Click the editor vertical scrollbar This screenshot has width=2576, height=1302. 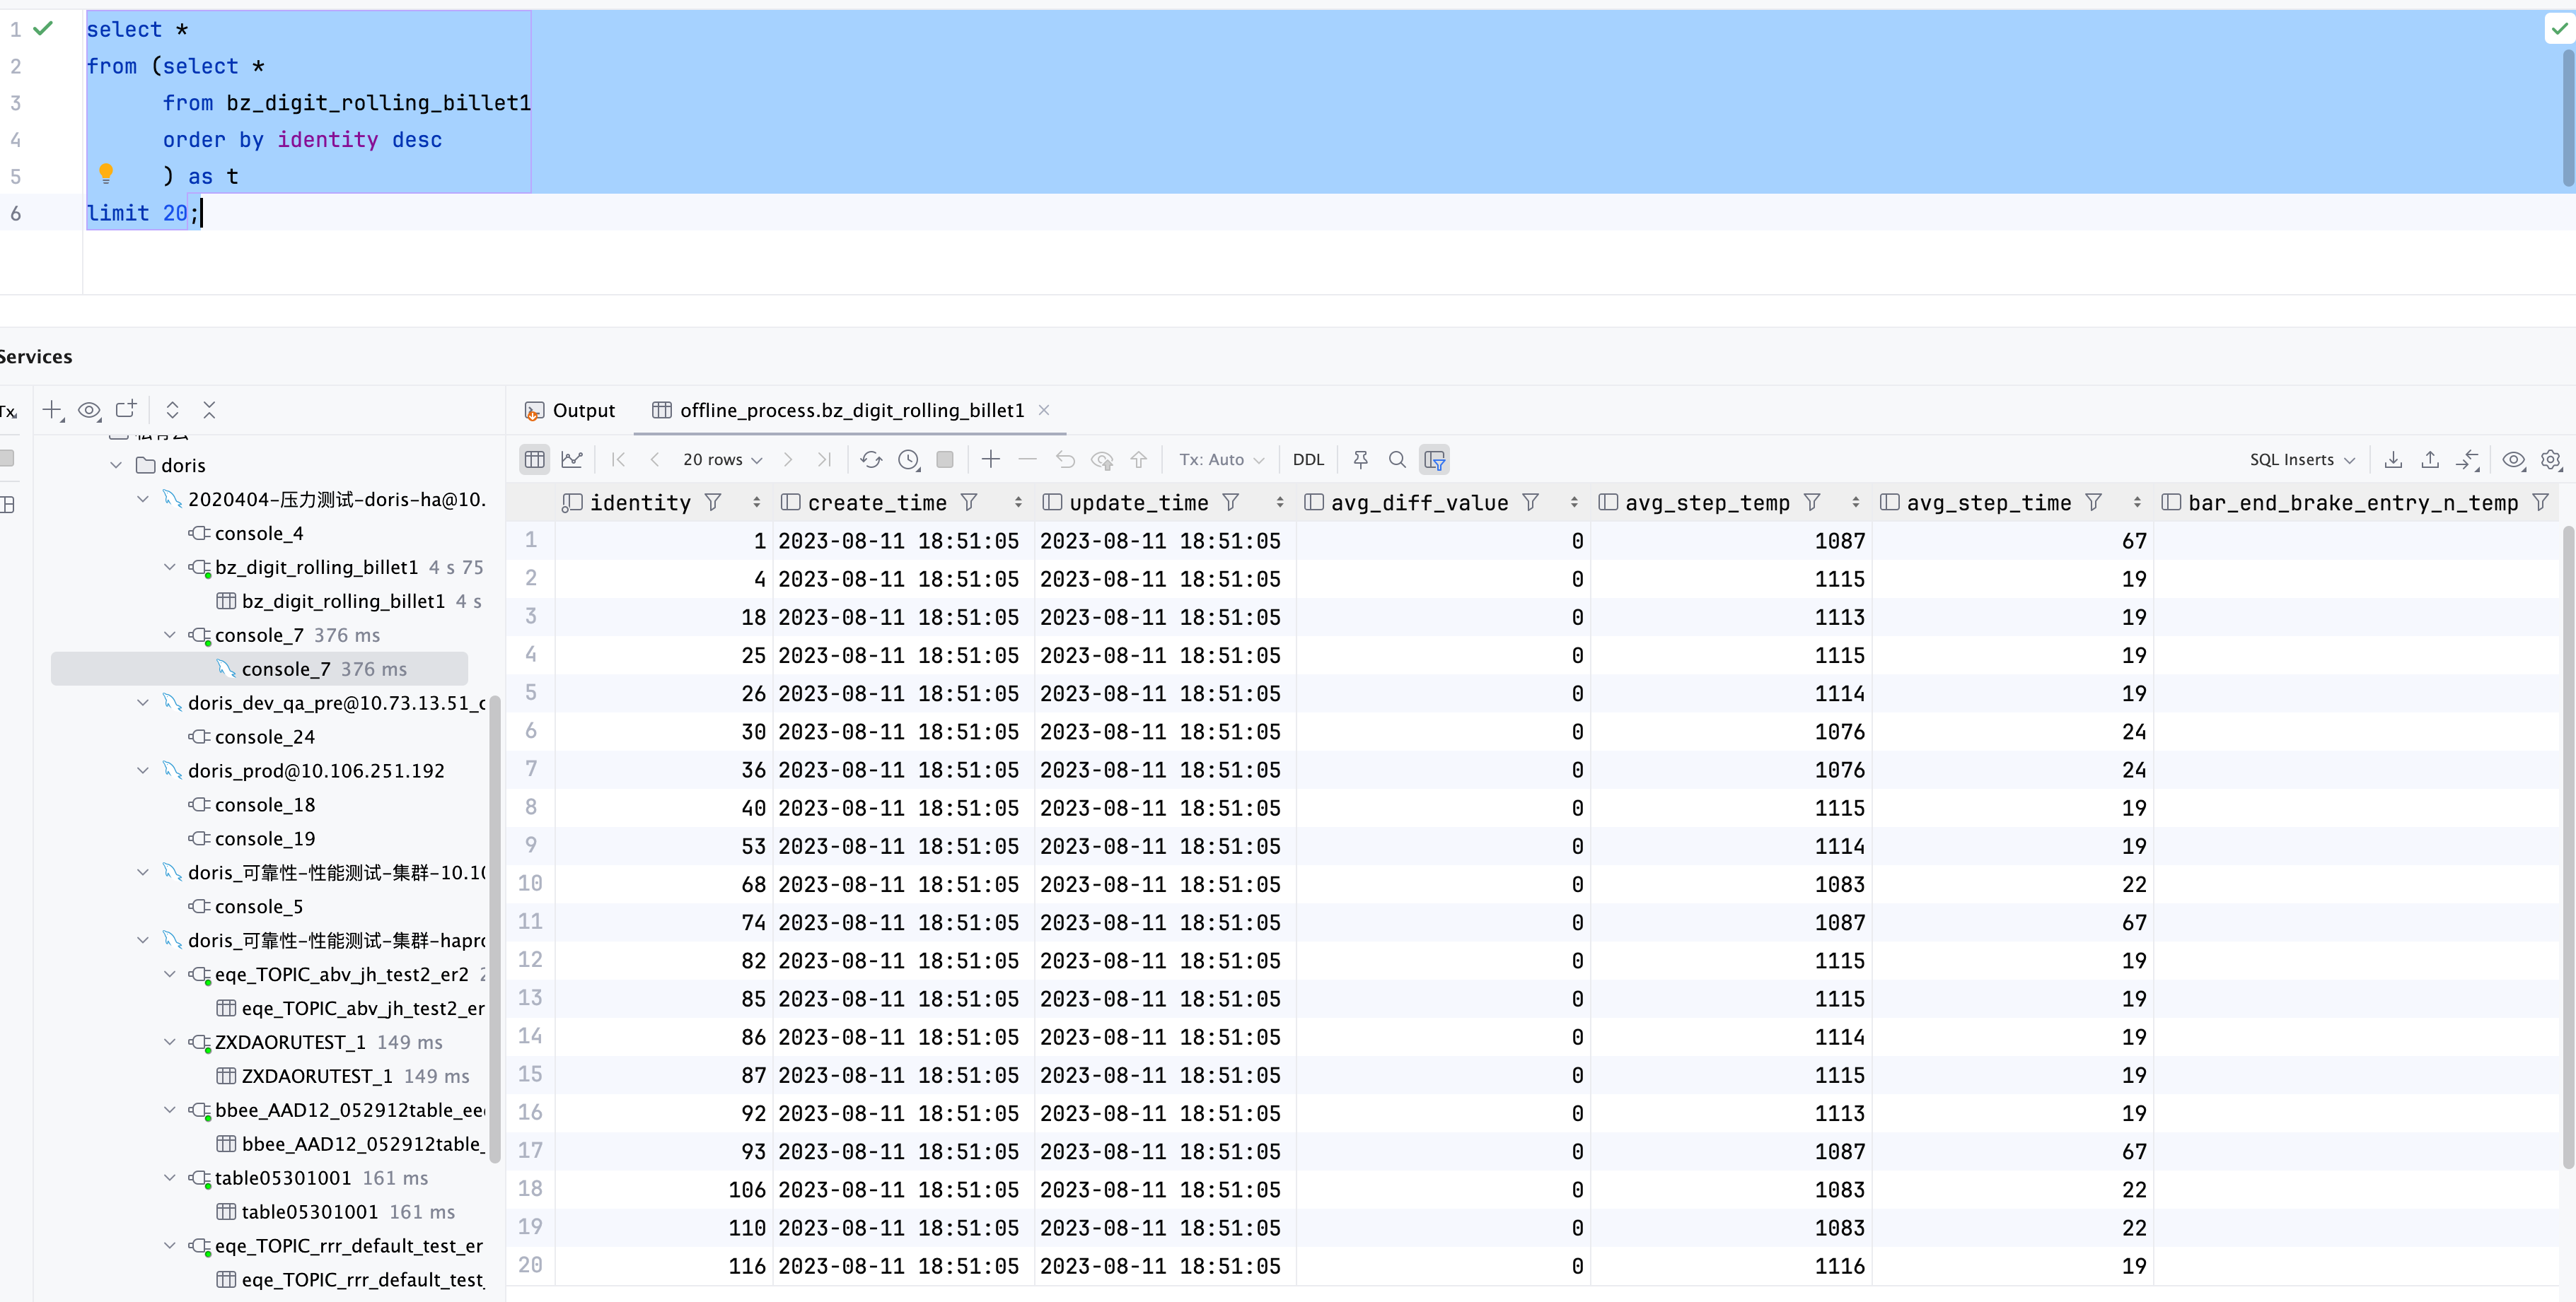(2567, 118)
